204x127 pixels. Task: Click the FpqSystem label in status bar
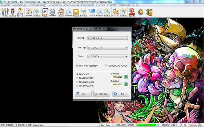pyautogui.click(x=193, y=125)
